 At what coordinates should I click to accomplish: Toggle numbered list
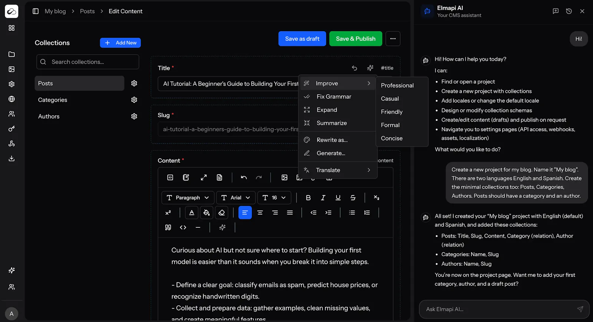coord(367,213)
